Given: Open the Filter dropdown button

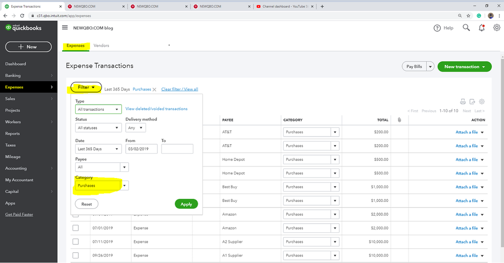Looking at the screenshot, I should pos(86,87).
